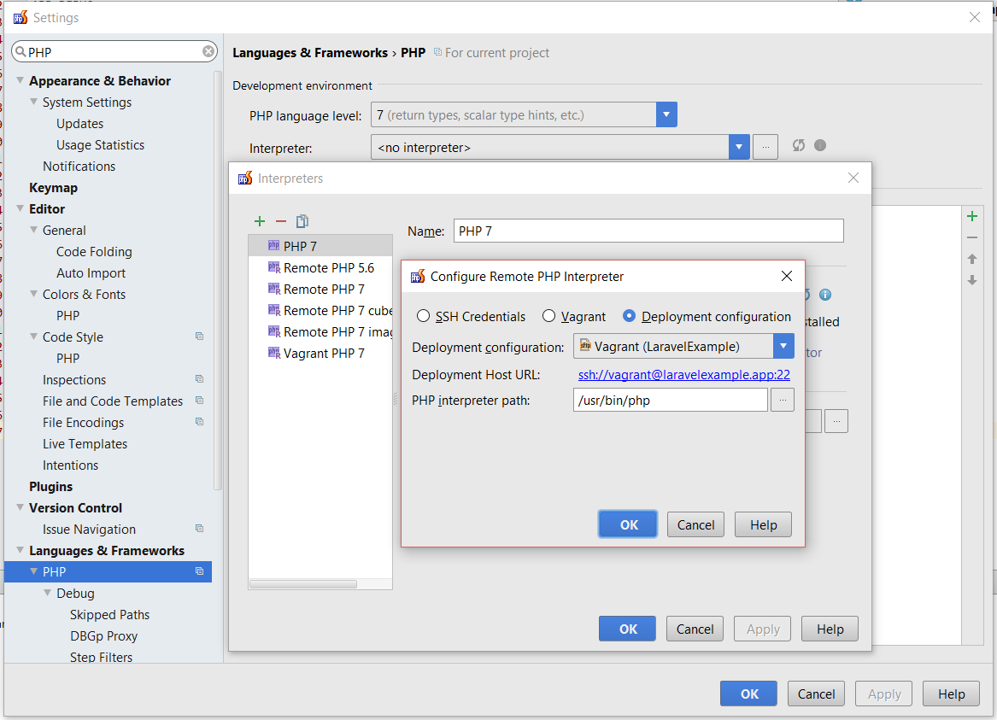The width and height of the screenshot is (997, 720).
Task: Move include path down arrow
Action: (972, 280)
